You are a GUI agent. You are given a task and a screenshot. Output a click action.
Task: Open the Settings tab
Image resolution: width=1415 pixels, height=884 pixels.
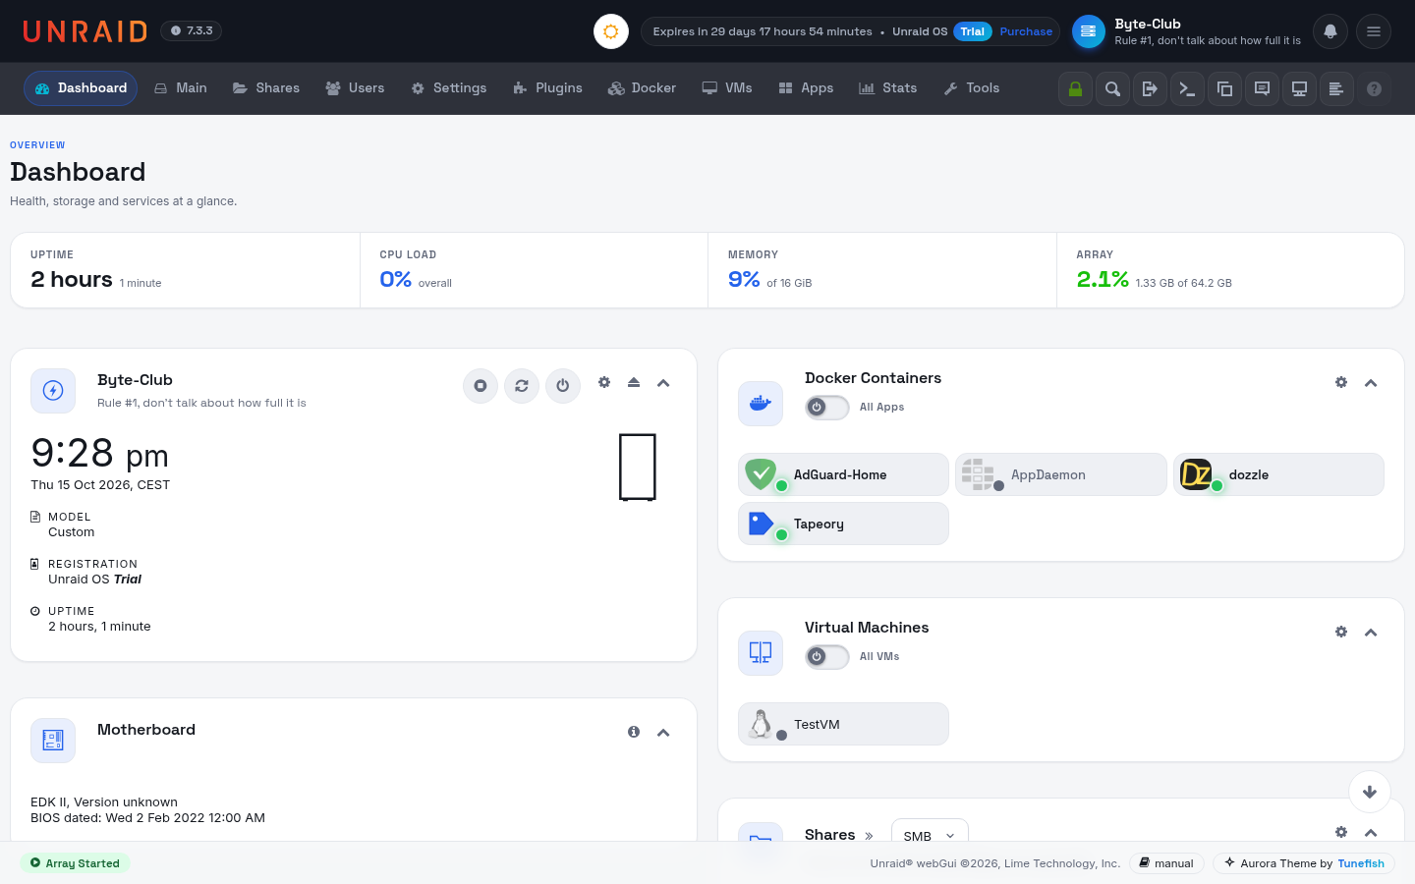[x=449, y=88]
